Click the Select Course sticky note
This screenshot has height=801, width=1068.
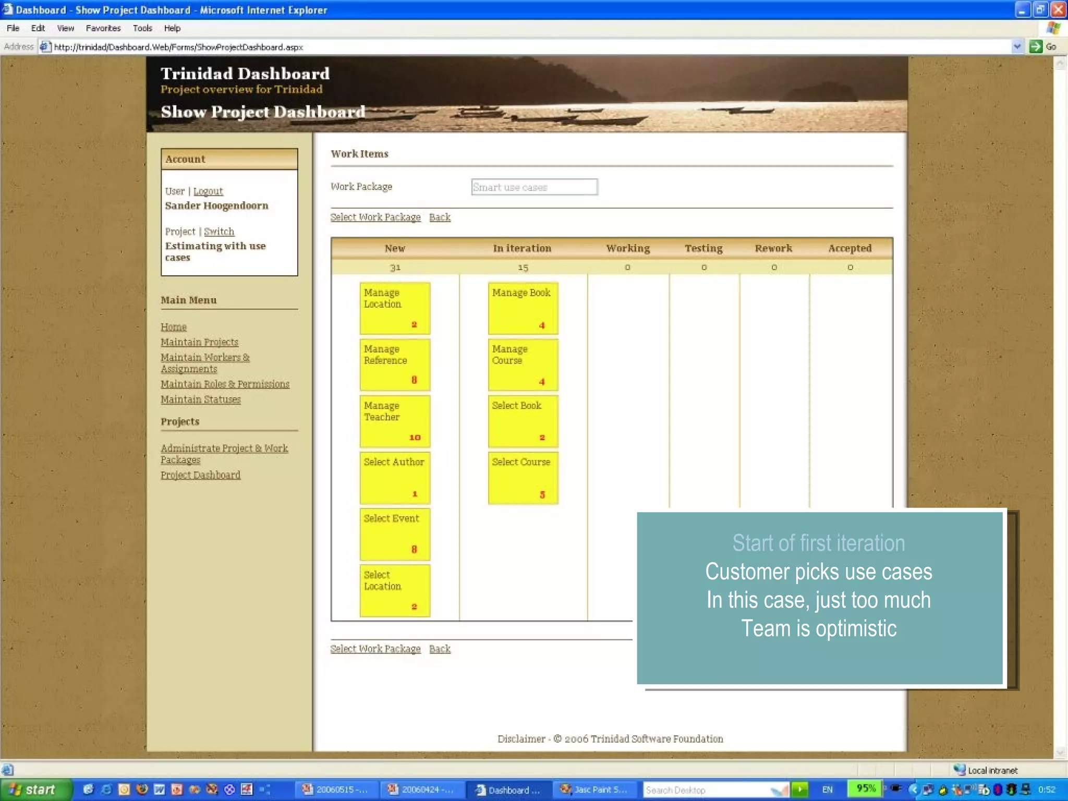pyautogui.click(x=523, y=478)
